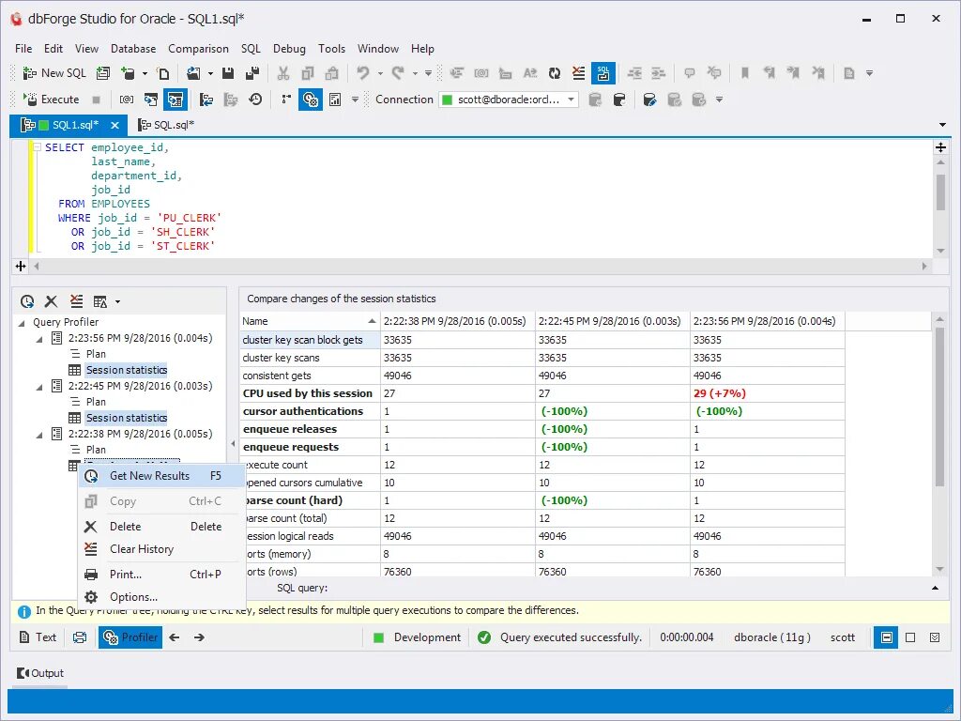Image resolution: width=961 pixels, height=721 pixels.
Task: Open the Database menu
Action: coord(133,49)
